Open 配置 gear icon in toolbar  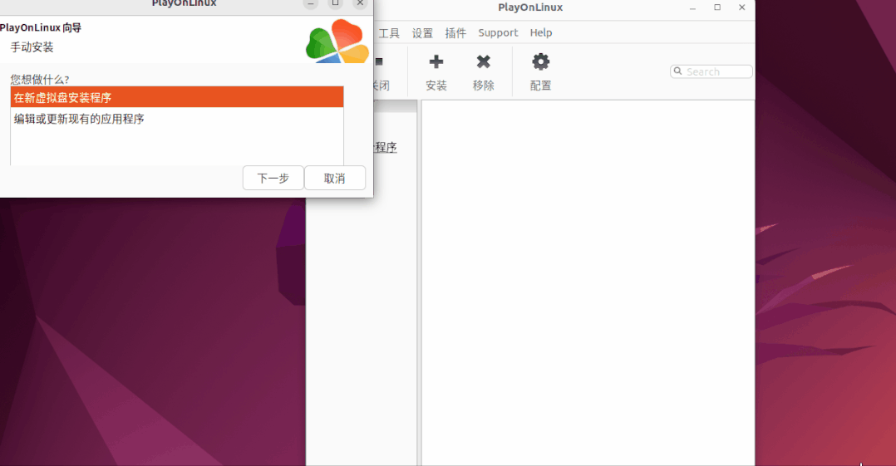point(540,61)
